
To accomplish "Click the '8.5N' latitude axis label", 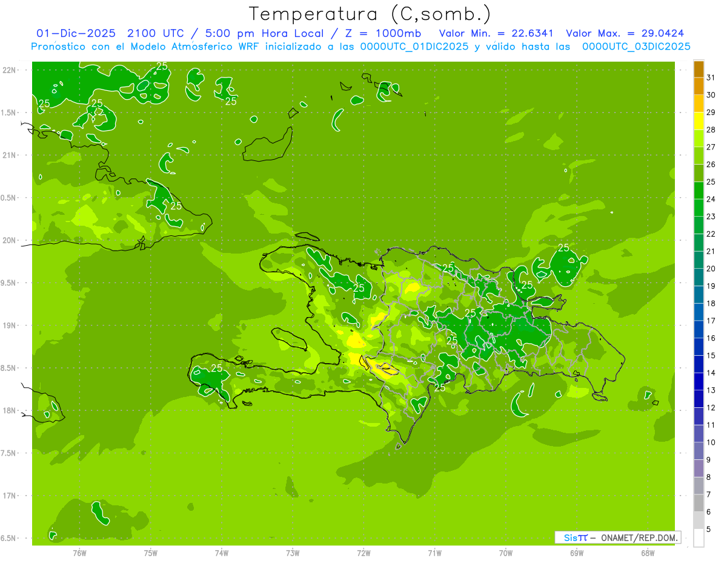I will (9, 368).
